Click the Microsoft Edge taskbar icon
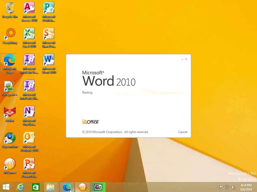257x192 pixels. pyautogui.click(x=67, y=187)
